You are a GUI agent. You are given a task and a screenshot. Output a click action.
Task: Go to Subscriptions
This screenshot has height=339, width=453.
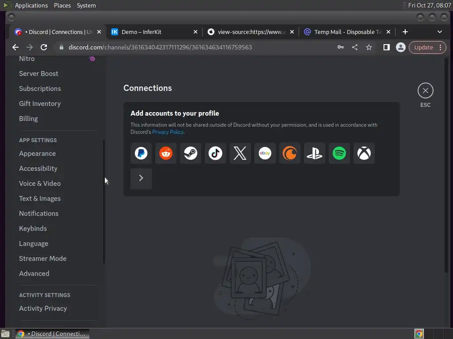57,88
